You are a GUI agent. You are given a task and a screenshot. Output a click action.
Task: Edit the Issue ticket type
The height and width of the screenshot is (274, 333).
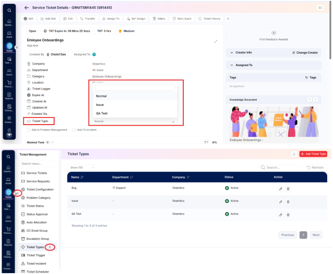coord(281,202)
